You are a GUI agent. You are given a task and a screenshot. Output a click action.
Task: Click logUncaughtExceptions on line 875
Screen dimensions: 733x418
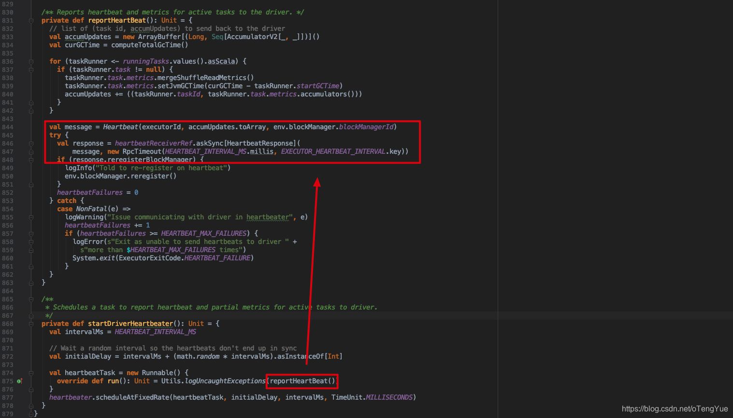tap(225, 381)
